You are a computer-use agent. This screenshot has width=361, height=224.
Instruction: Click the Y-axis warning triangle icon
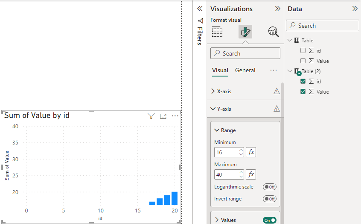click(277, 109)
